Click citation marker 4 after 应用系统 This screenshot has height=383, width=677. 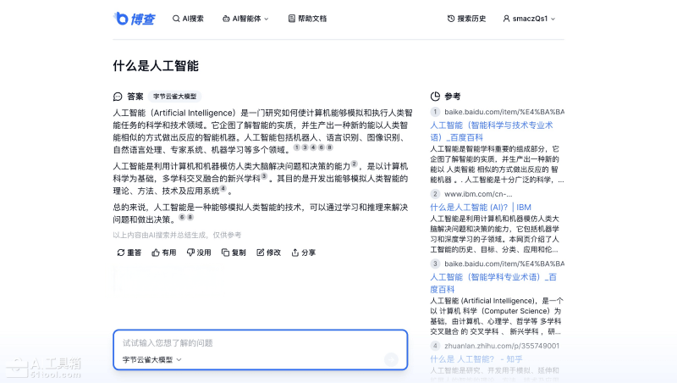coord(223,190)
